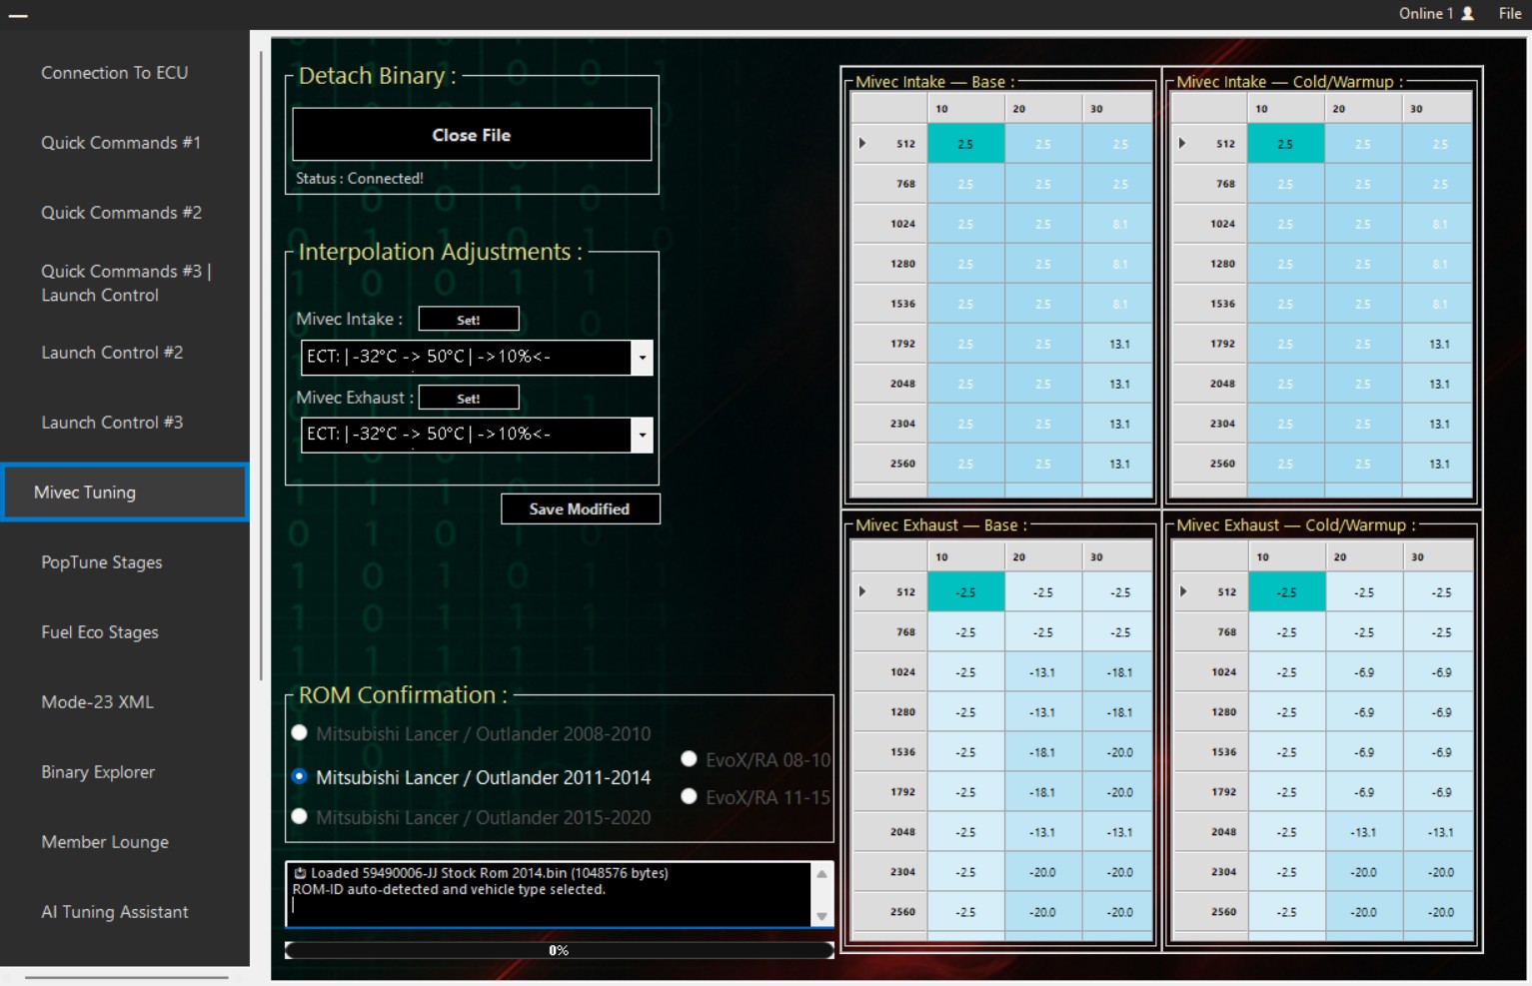The width and height of the screenshot is (1532, 986).
Task: Click Set! button for Mivec Exhaust
Action: 469,398
